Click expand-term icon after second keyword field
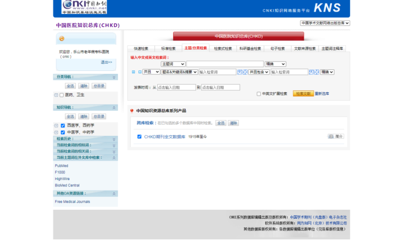This screenshot has height=248, width=397. pyautogui.click(x=317, y=72)
